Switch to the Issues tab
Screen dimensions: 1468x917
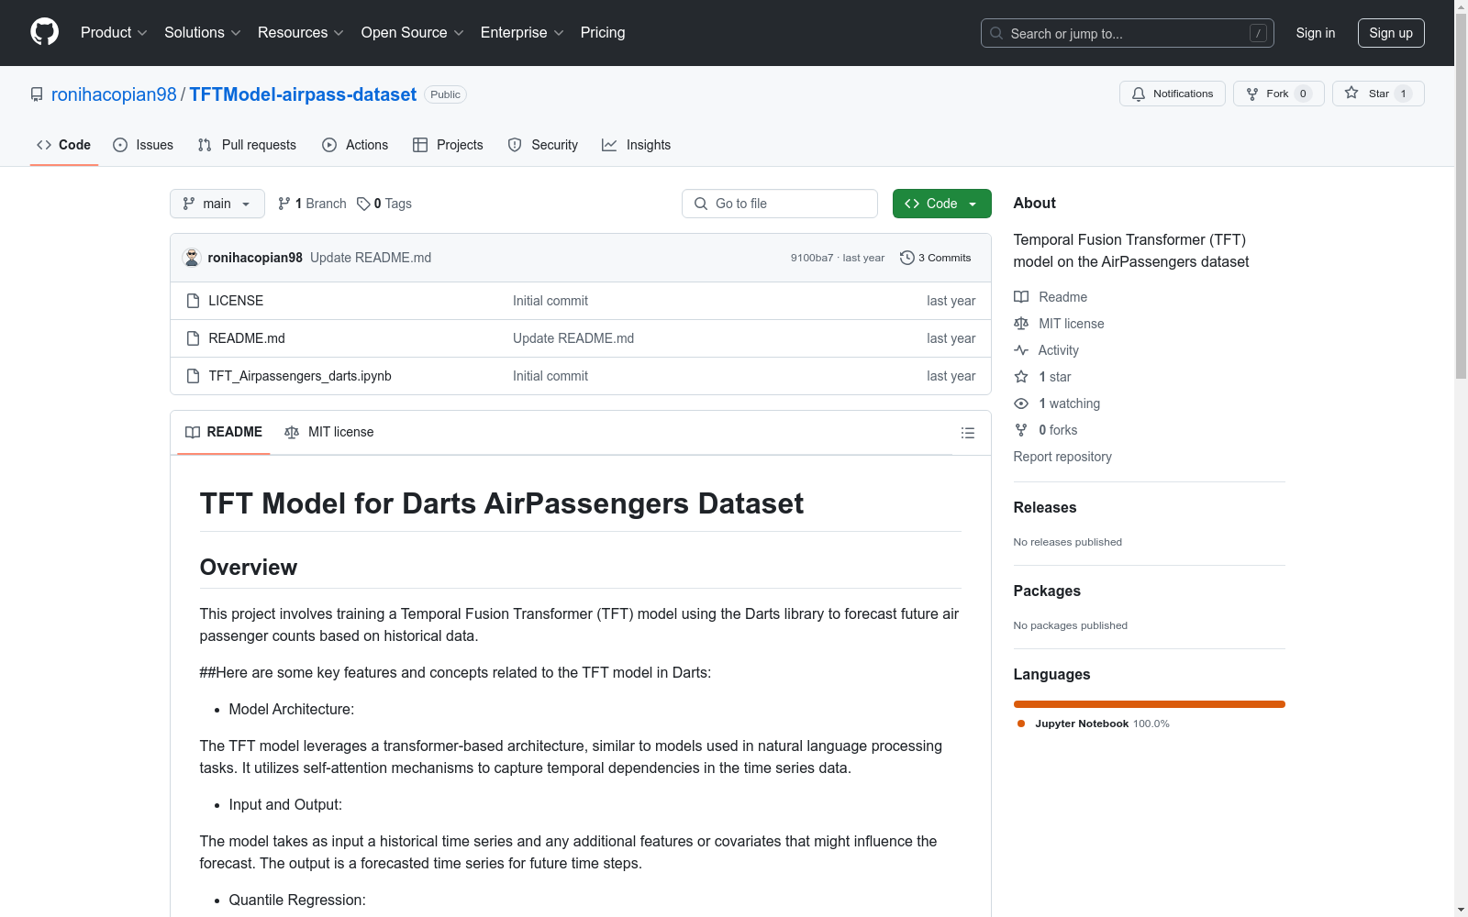[x=143, y=145]
